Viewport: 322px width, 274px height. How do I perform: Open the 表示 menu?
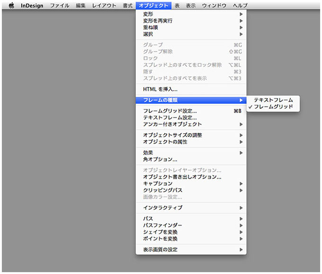click(190, 6)
